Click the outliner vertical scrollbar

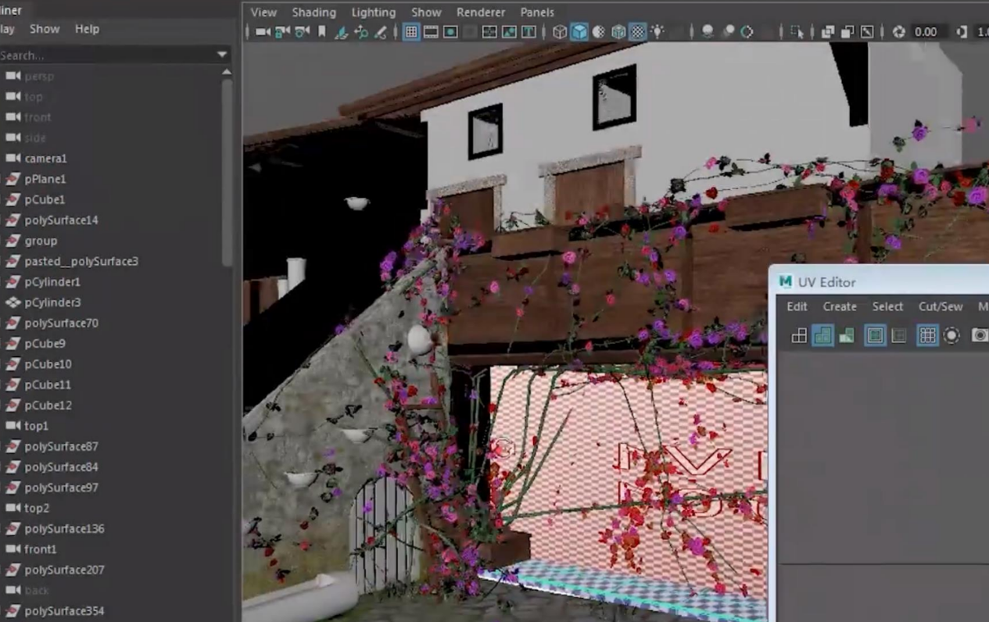[227, 172]
